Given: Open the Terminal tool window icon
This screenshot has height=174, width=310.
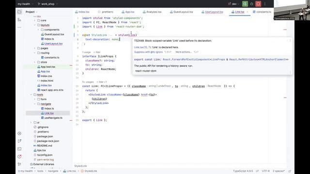Looking at the screenshot, I should 19,149.
